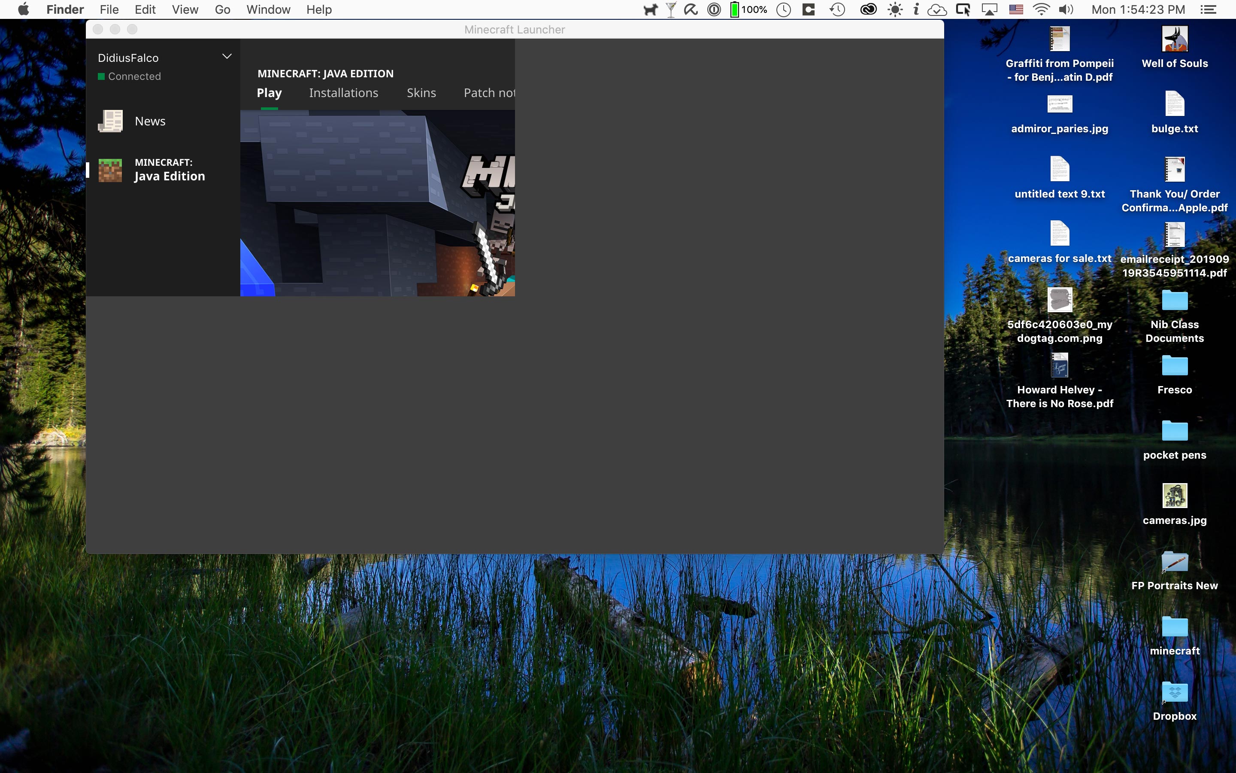Viewport: 1236px width, 773px height.
Task: Expand the DidiusFalco account dropdown
Action: coord(227,57)
